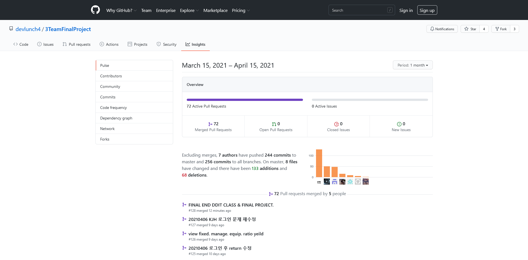This screenshot has width=528, height=260.
Task: Click the merged pull request count icon
Action: (210, 124)
